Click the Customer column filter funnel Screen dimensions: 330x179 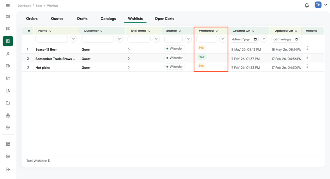pyautogui.click(x=119, y=39)
